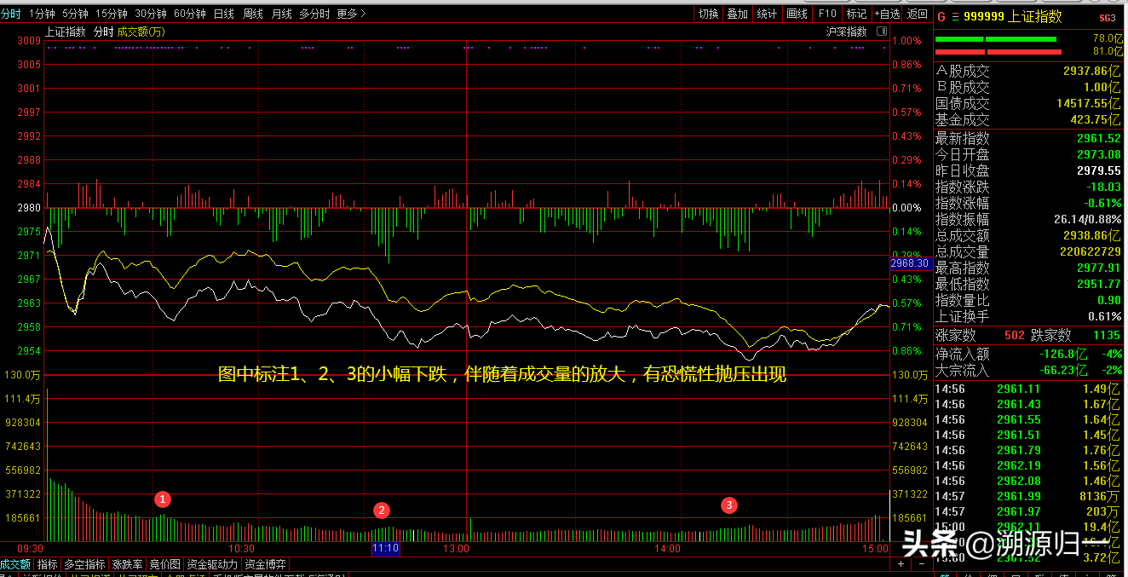
Task: Click red marker number 2 on volume chart
Action: (382, 511)
